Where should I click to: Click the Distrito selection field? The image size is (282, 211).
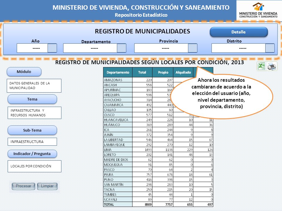239,48
